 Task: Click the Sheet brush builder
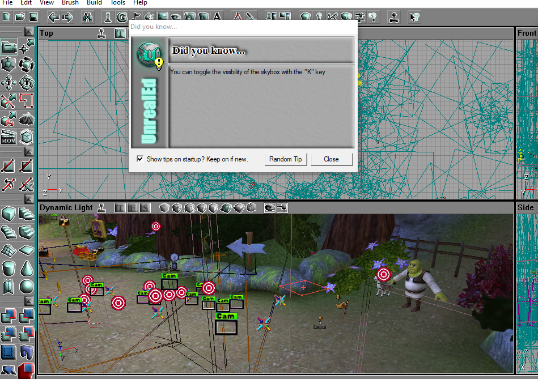[x=27, y=250]
